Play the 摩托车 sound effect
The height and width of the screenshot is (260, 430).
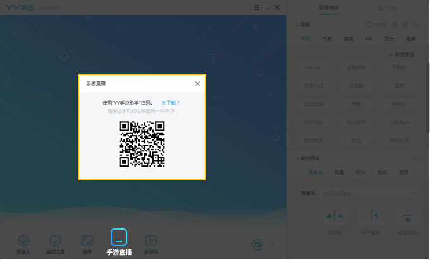(399, 104)
